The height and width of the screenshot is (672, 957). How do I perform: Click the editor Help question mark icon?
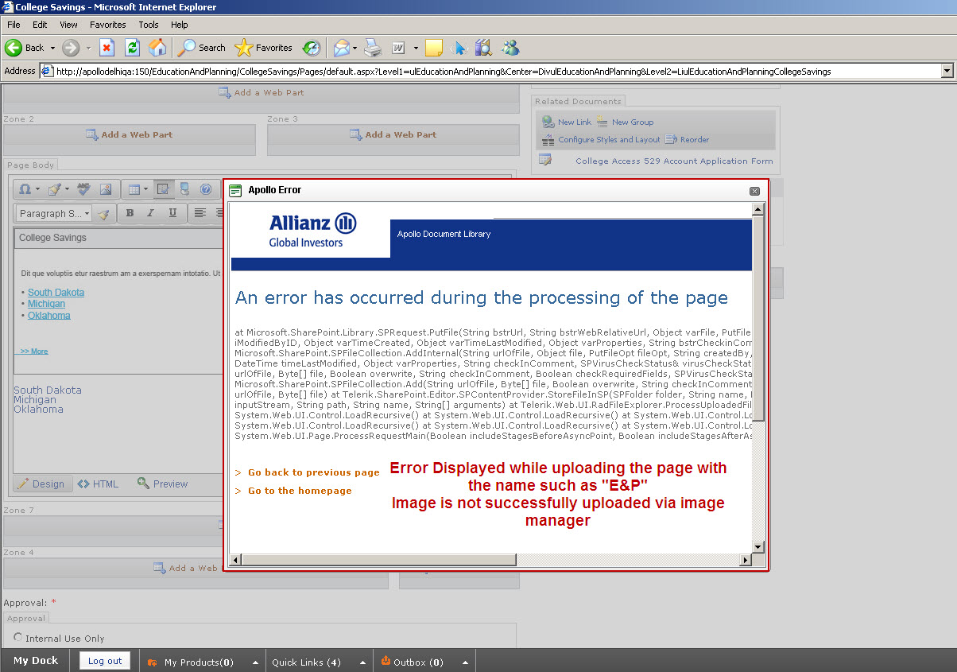pyautogui.click(x=206, y=189)
